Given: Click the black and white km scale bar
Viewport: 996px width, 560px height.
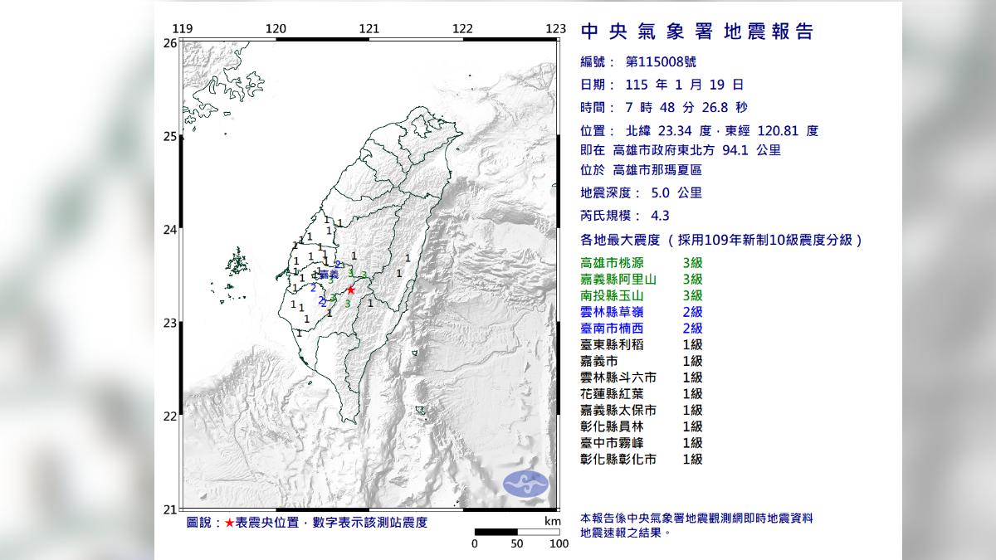Looking at the screenshot, I should pos(516,532).
